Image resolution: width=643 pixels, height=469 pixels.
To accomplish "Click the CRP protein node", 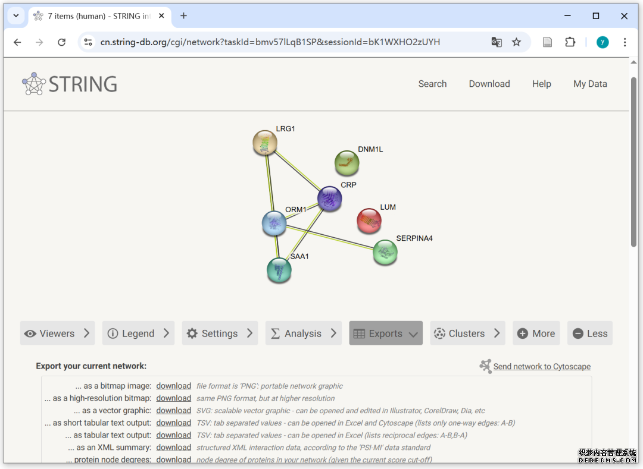I will (330, 199).
